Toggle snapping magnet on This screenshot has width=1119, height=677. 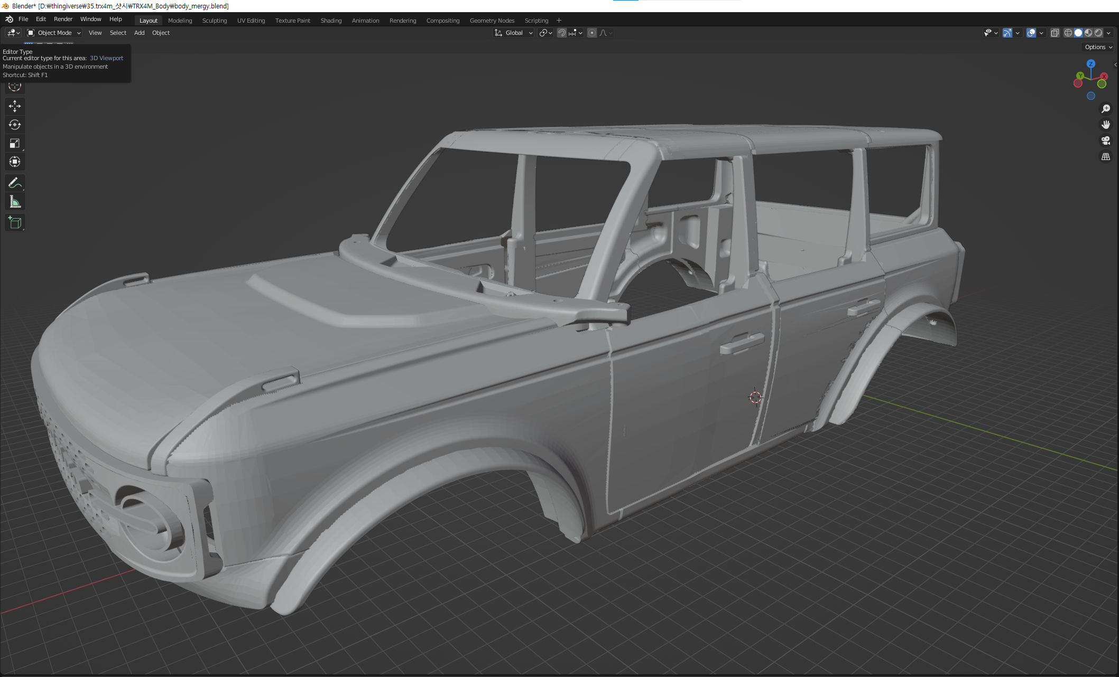[x=562, y=33]
